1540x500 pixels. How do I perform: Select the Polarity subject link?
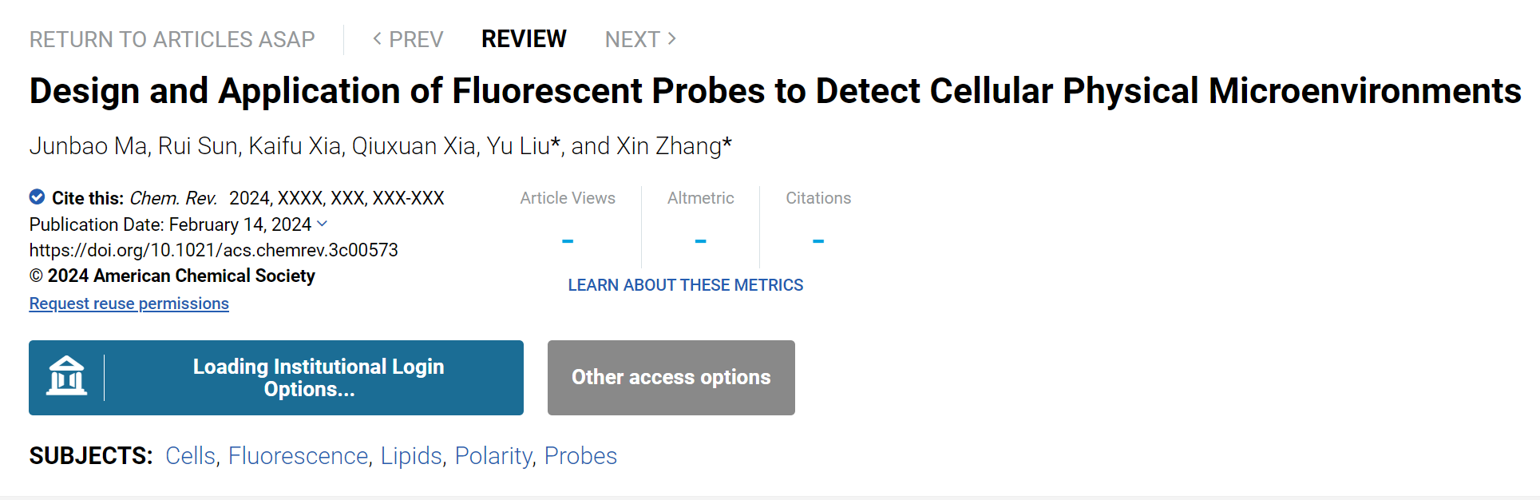click(x=493, y=455)
